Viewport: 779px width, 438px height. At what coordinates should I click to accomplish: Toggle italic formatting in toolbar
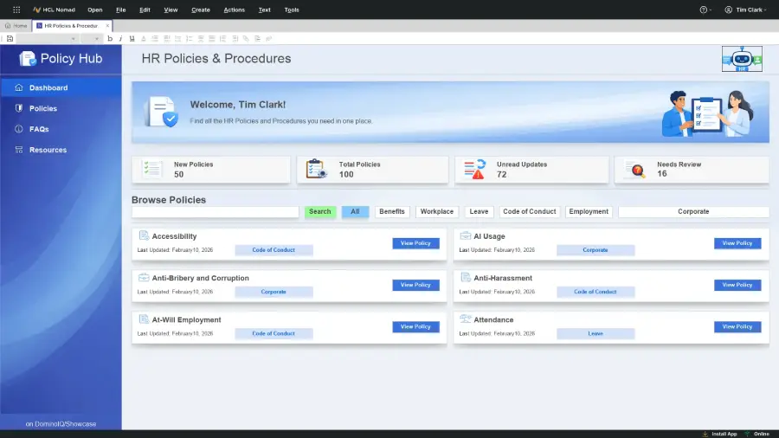(x=120, y=38)
